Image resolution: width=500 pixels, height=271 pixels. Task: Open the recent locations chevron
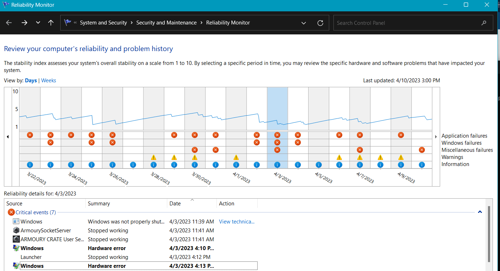click(38, 23)
